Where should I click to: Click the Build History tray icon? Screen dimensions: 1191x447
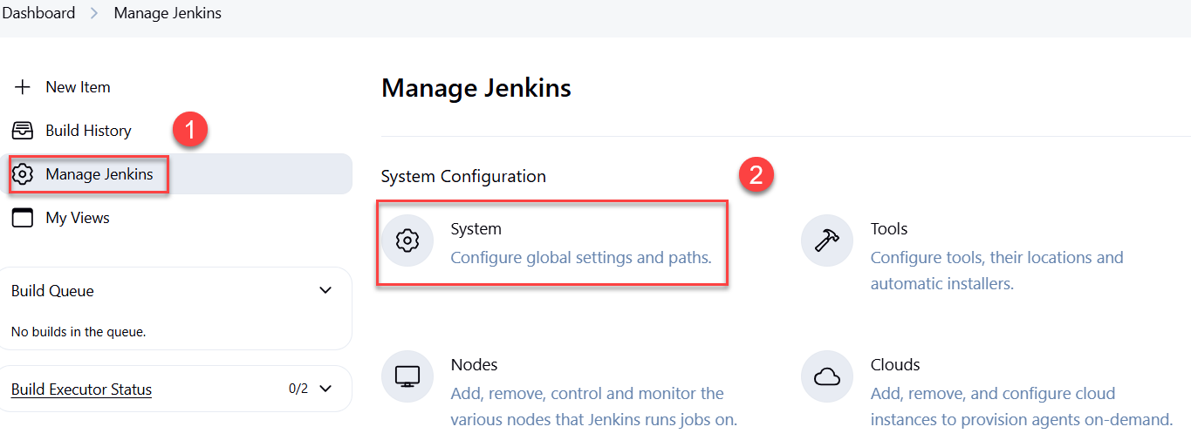pos(22,131)
